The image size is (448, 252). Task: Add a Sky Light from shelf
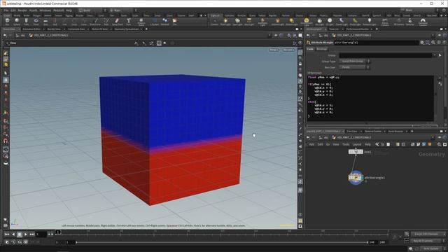319,22
